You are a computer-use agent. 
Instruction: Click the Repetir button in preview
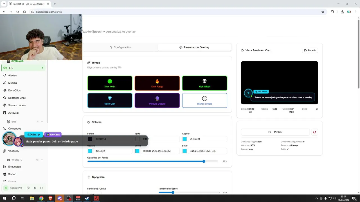310,50
